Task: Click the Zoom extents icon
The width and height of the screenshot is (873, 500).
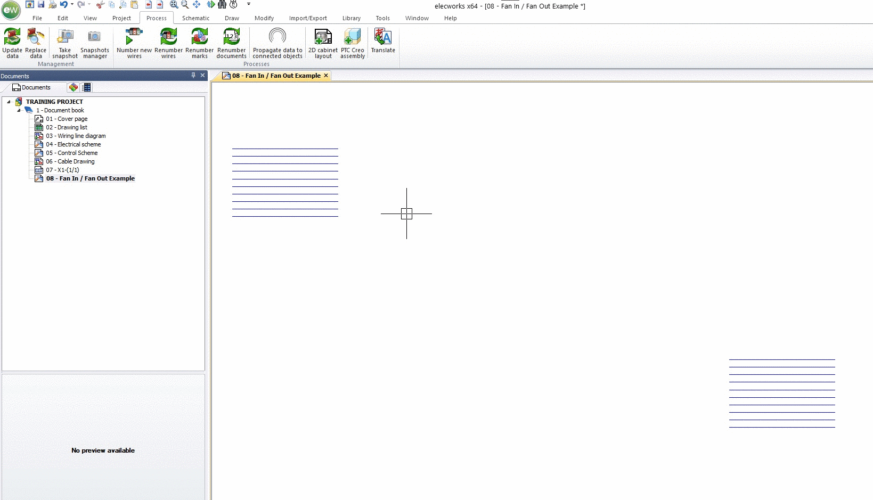Action: tap(174, 4)
